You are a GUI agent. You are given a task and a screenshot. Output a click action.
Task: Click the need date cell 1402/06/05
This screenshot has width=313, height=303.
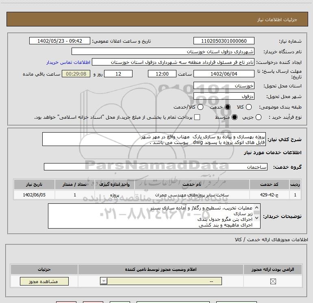(x=34, y=195)
